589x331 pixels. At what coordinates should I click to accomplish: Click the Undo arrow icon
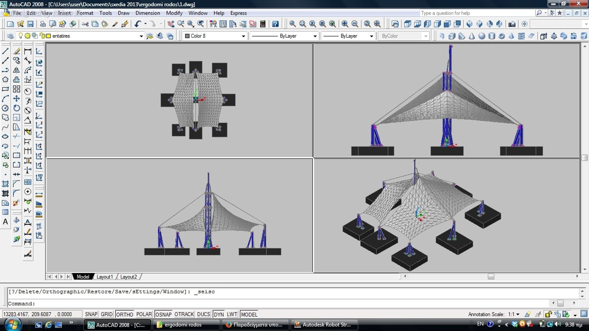(x=138, y=24)
